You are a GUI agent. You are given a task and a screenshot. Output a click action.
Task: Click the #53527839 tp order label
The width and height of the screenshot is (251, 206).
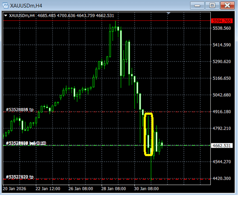tap(20, 177)
